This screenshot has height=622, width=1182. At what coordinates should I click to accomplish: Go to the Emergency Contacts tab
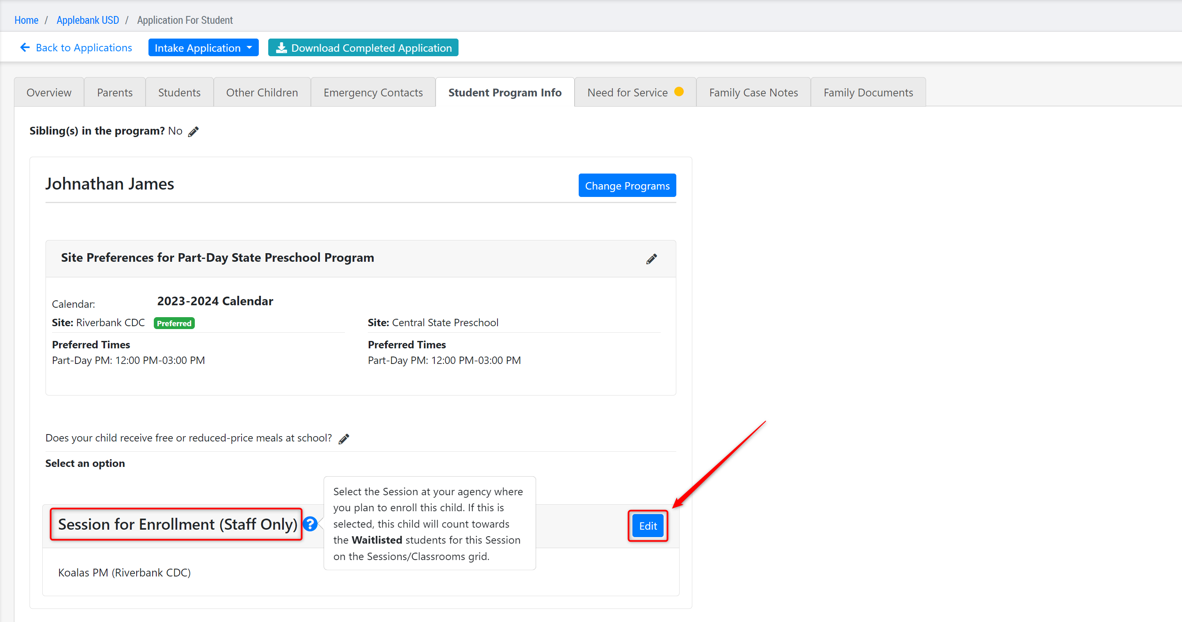pyautogui.click(x=373, y=93)
